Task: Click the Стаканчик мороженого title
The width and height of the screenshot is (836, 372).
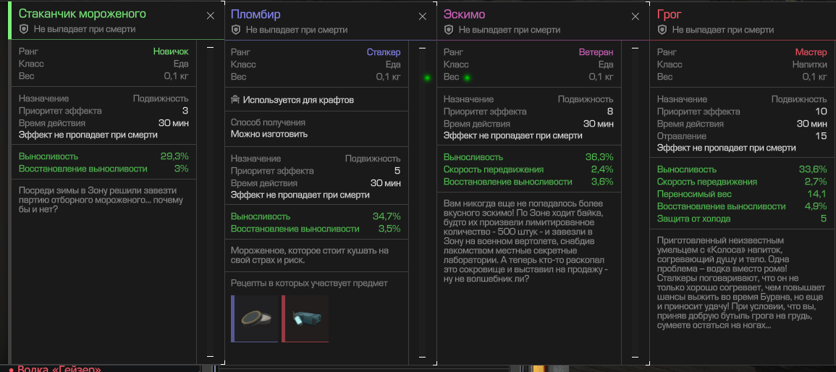Action: point(82,14)
